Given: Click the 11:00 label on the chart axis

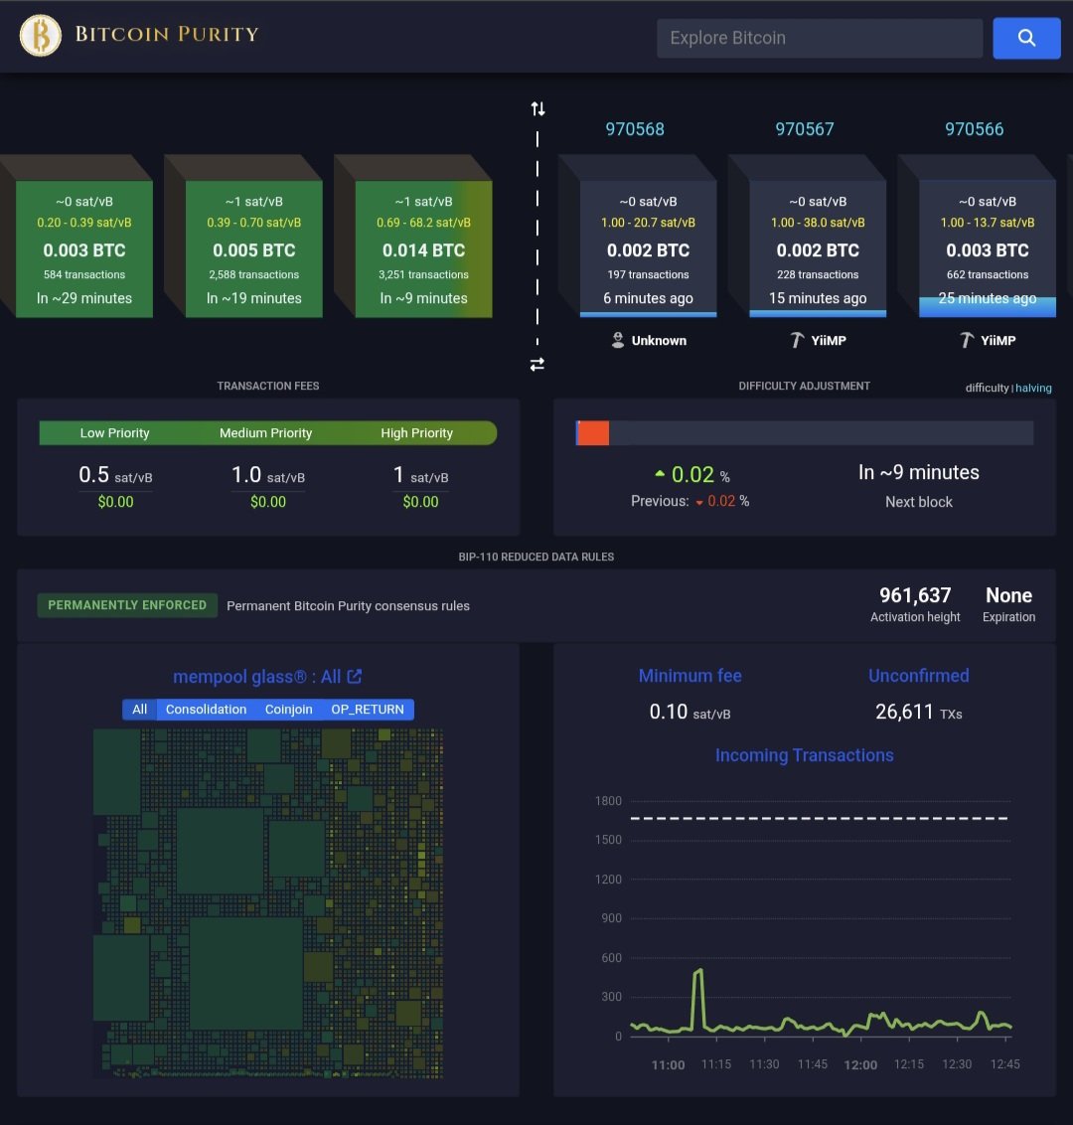Looking at the screenshot, I should [668, 1064].
